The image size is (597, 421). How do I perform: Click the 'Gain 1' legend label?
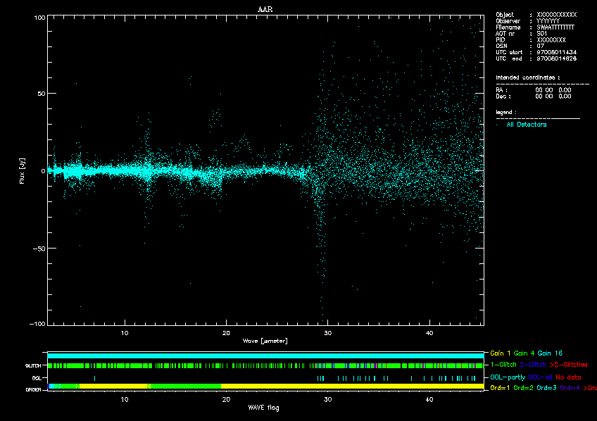[500, 352]
